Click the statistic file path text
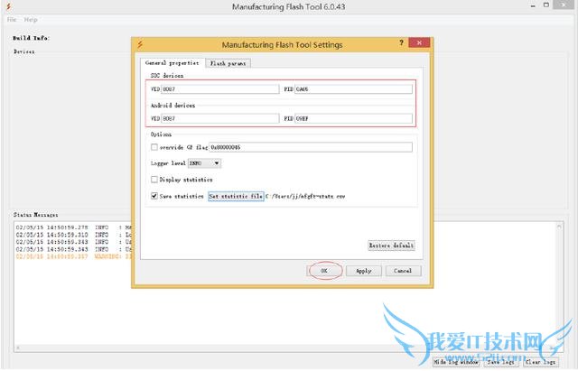The width and height of the screenshot is (578, 371). (x=305, y=197)
